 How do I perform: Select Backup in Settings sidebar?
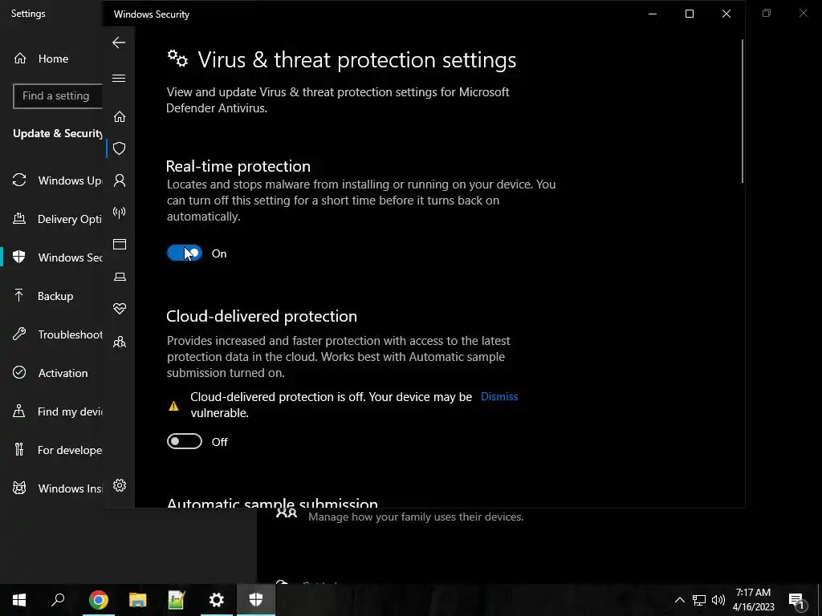point(55,296)
